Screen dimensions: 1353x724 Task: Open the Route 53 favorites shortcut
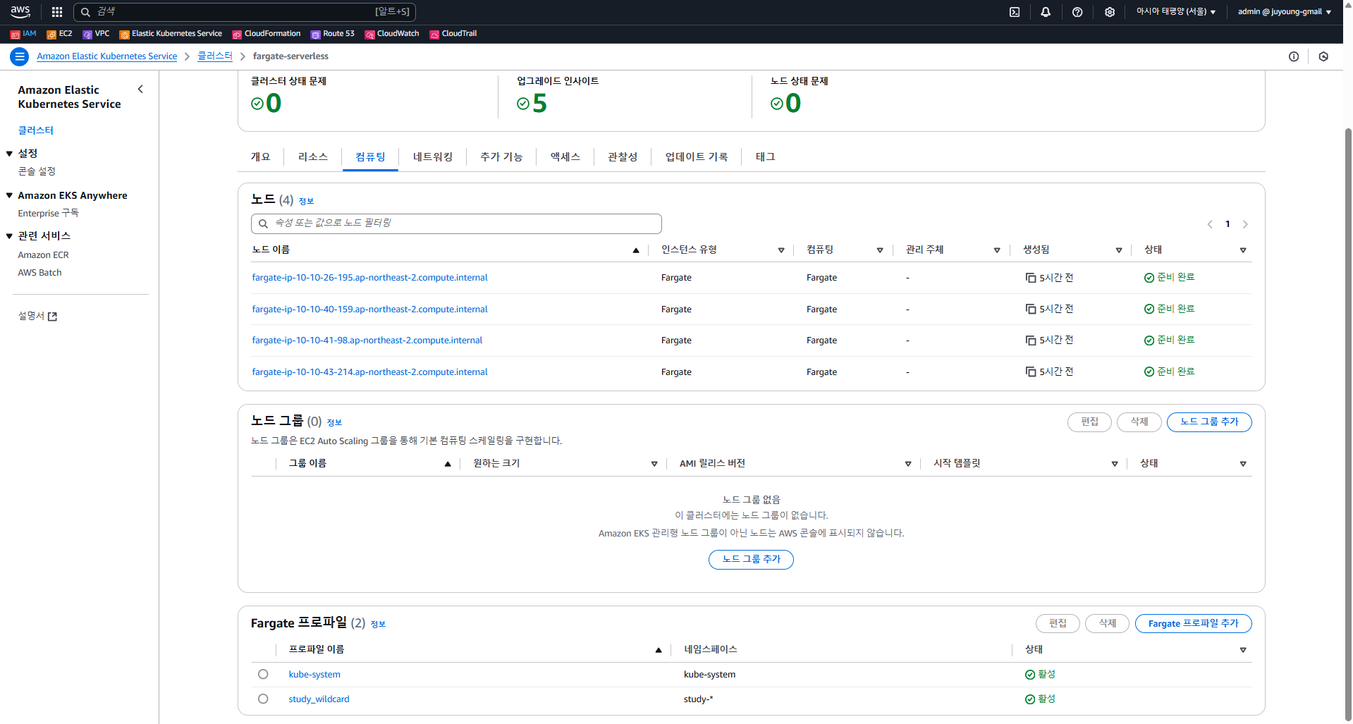(x=333, y=34)
